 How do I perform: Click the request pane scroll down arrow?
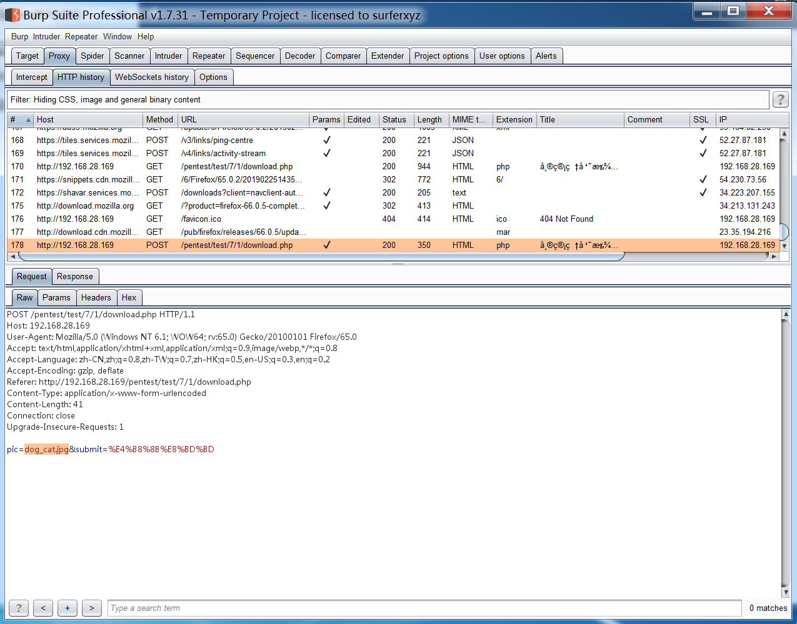786,592
